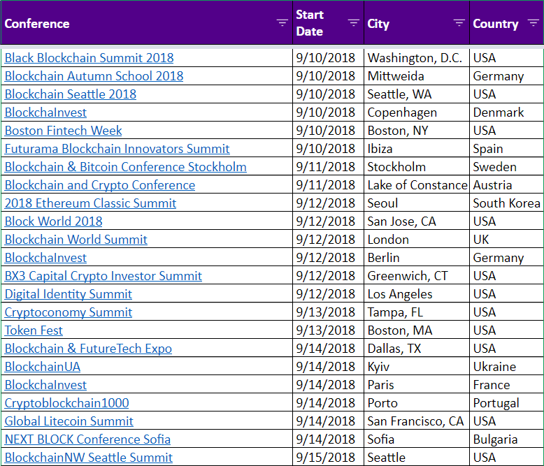Select the Conference column header cell

click(x=147, y=23)
